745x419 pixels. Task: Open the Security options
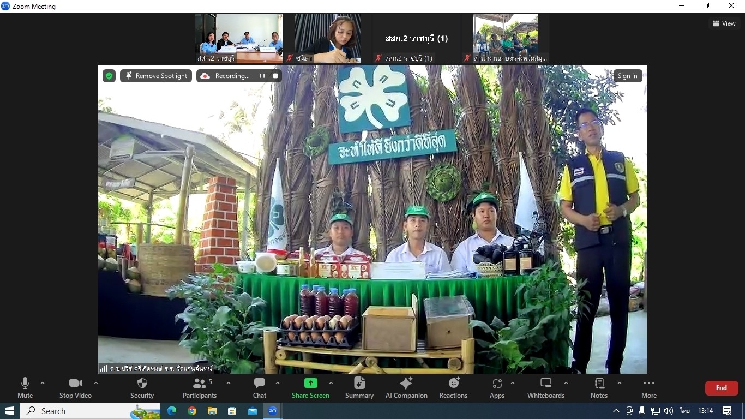142,388
